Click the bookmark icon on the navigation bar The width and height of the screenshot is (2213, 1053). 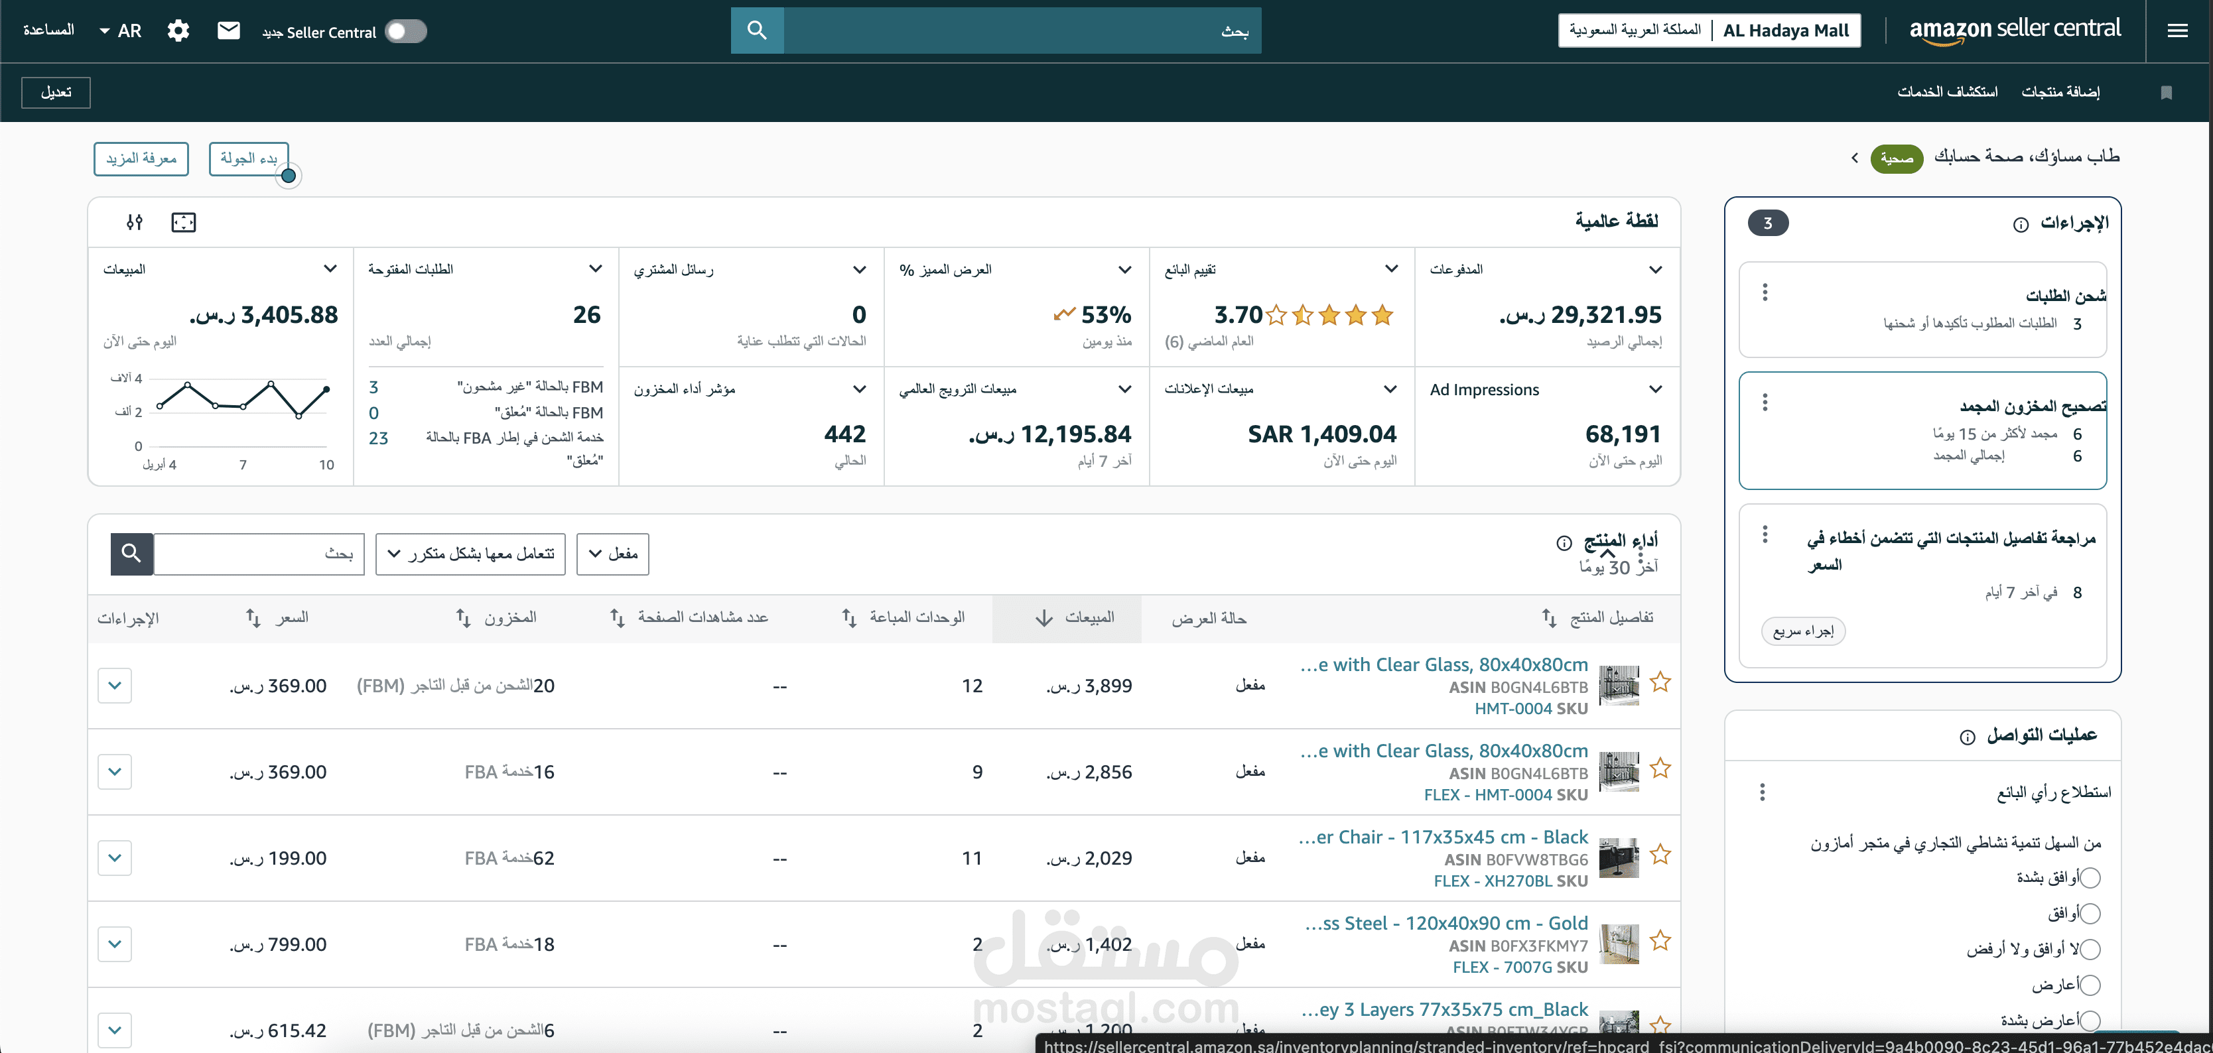coord(2167,92)
